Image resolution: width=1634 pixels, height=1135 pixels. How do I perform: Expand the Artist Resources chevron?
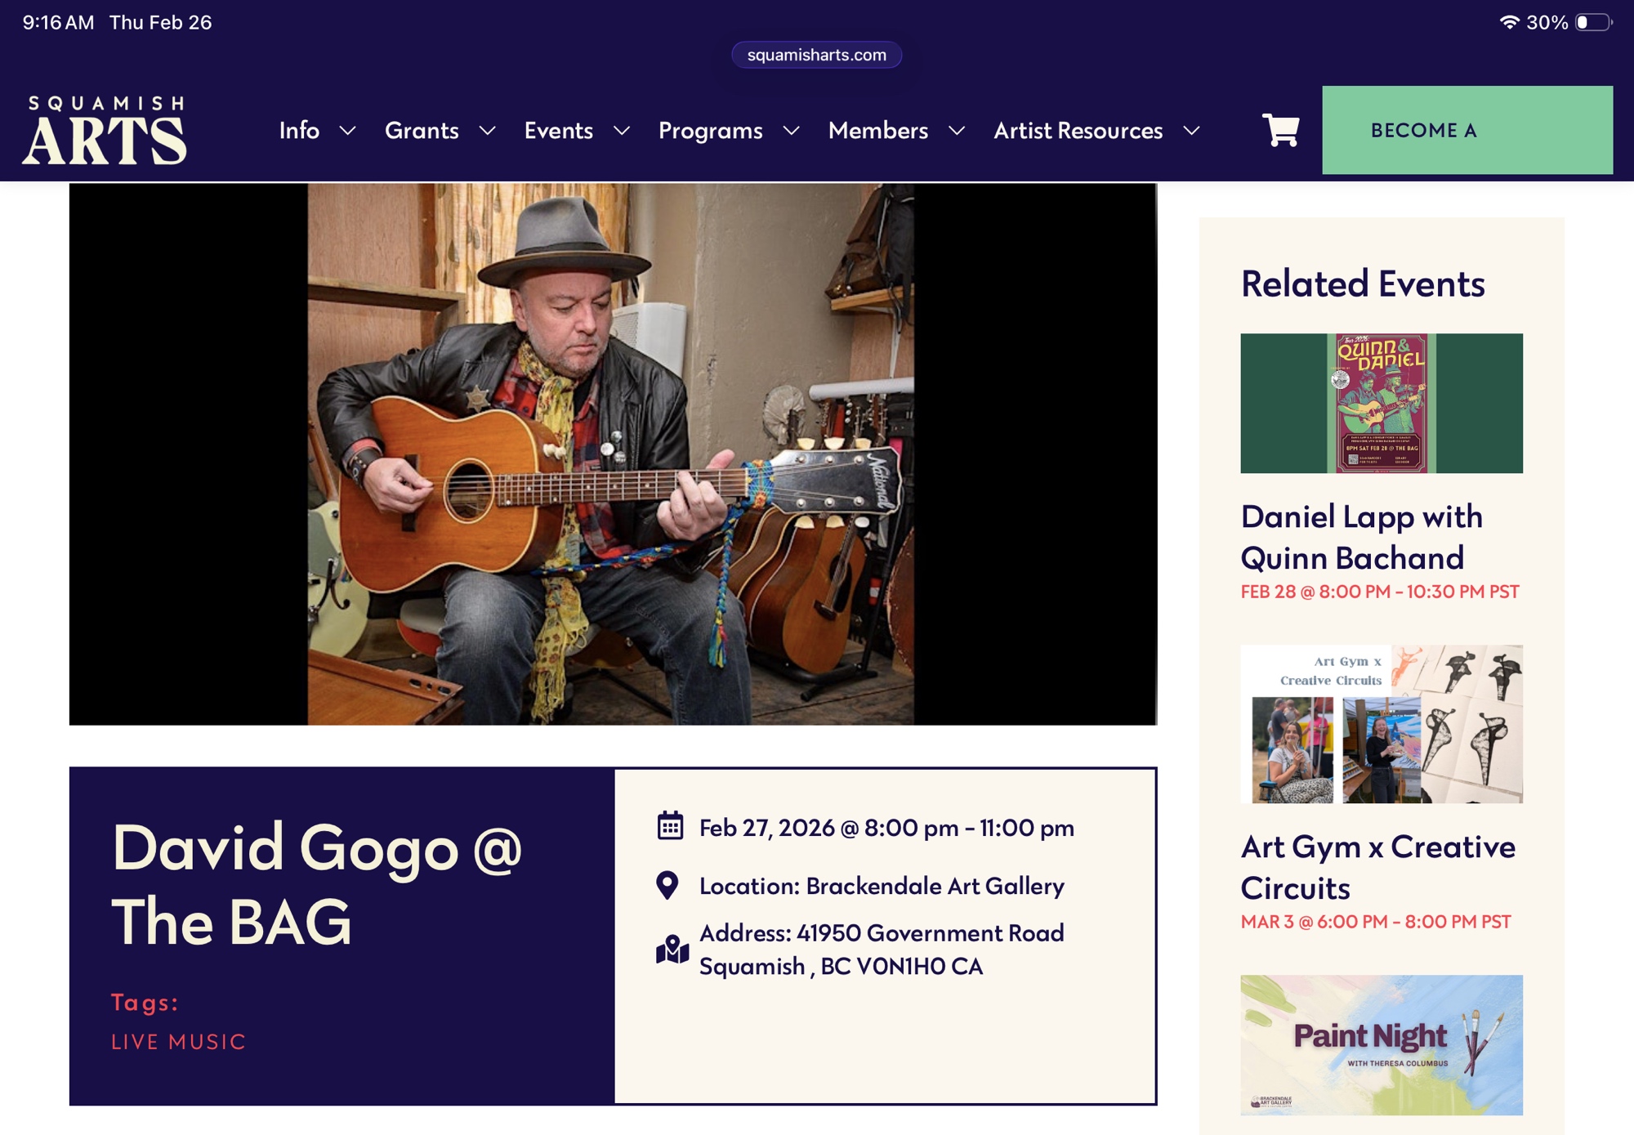(x=1192, y=131)
